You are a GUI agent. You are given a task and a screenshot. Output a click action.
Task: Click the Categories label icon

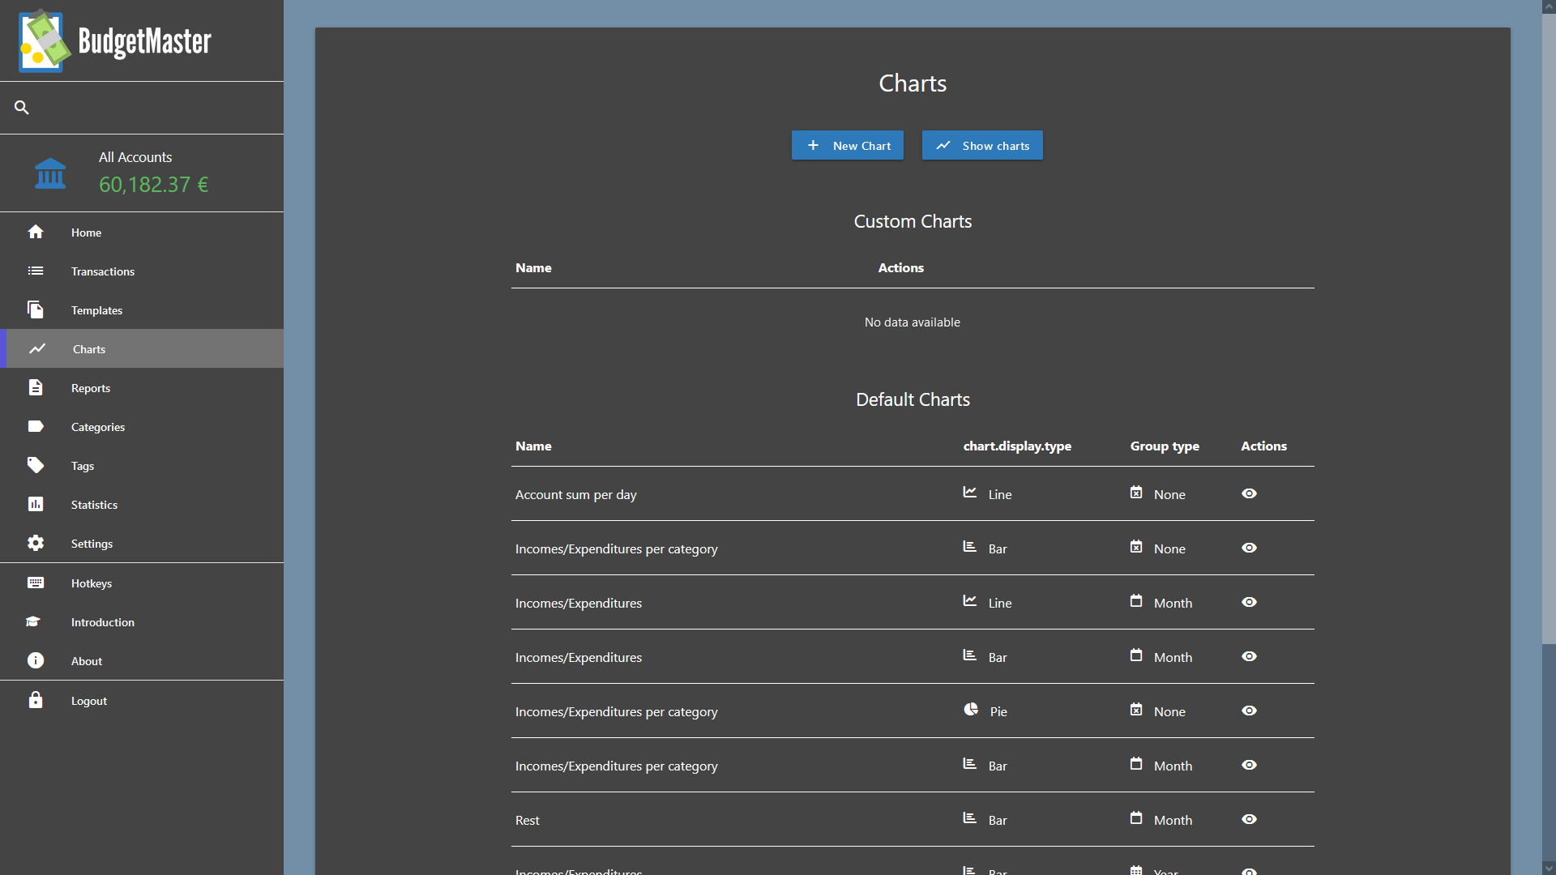point(36,426)
